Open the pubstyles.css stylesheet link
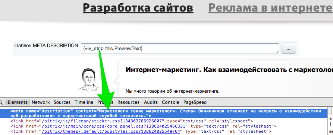 coord(111,131)
